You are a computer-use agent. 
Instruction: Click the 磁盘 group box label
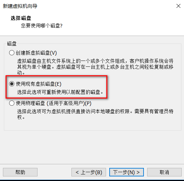click(12, 44)
